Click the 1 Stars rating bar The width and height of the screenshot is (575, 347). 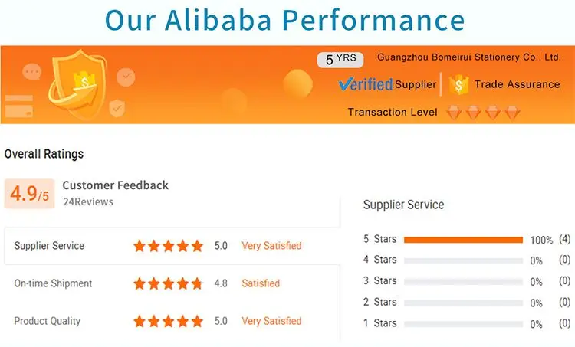pos(463,323)
